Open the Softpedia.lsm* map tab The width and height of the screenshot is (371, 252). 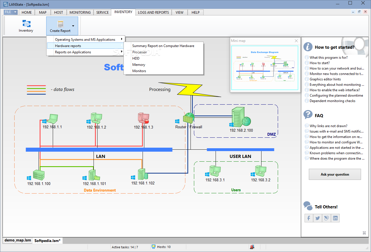[x=47, y=241]
